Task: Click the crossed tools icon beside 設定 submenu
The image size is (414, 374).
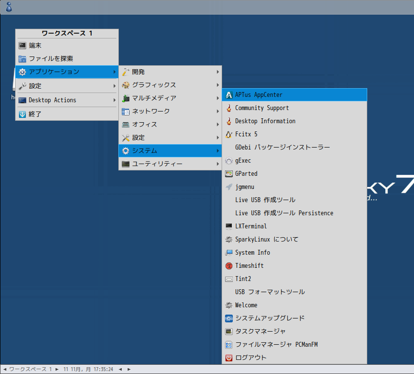Action: pyautogui.click(x=126, y=138)
